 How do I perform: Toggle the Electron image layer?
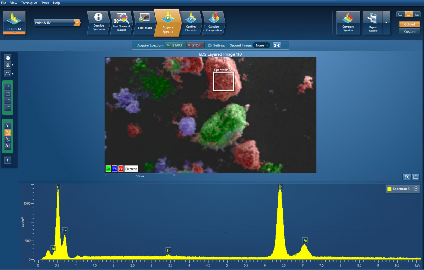tap(131, 169)
